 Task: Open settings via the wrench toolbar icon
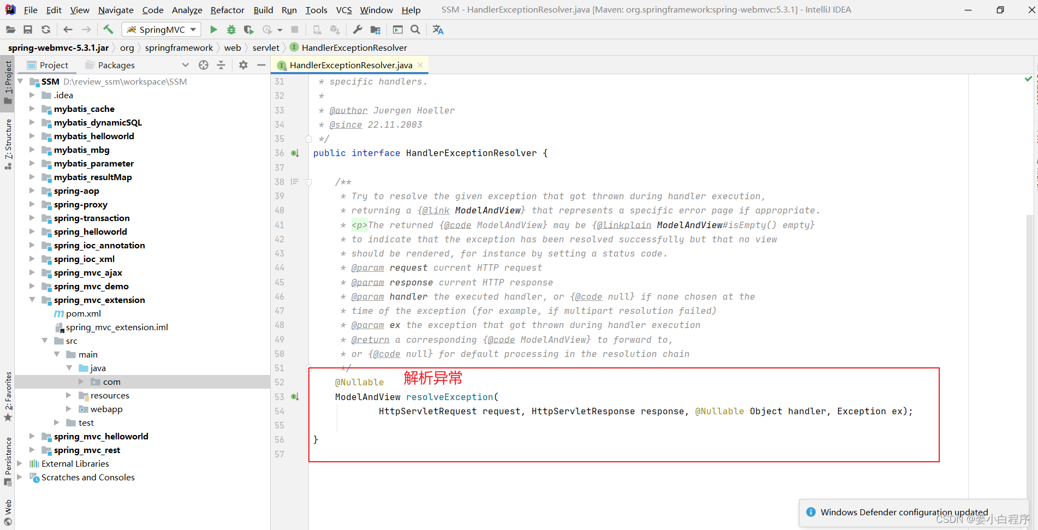(357, 29)
